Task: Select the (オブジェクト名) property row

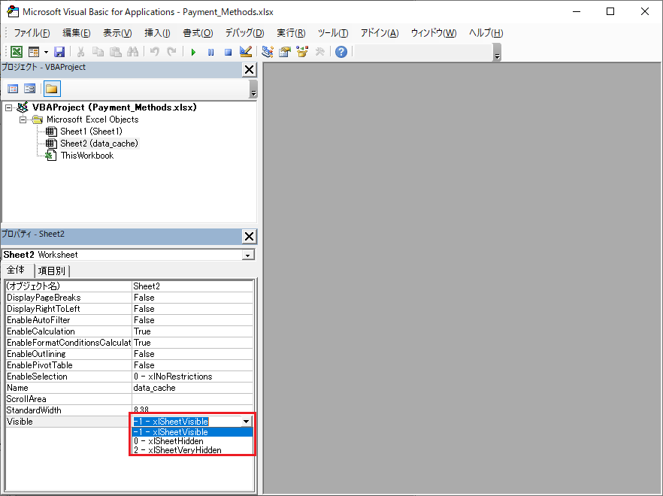Action: (x=129, y=286)
